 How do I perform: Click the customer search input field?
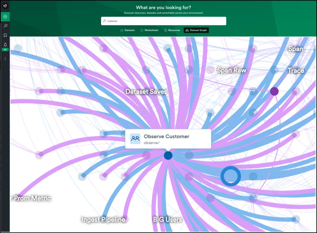(163, 21)
